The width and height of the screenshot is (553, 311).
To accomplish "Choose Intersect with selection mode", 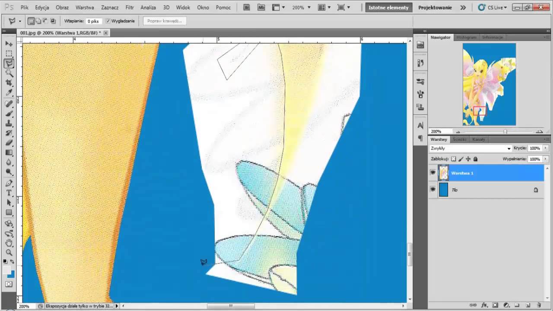I will [x=53, y=21].
